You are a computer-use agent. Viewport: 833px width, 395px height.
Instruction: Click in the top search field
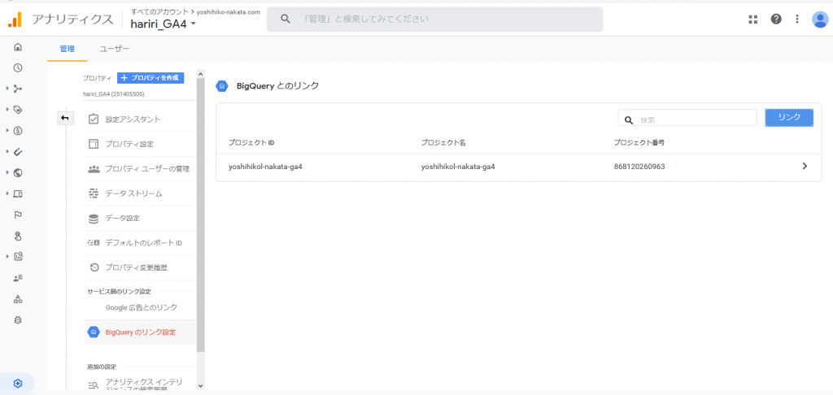coord(434,20)
